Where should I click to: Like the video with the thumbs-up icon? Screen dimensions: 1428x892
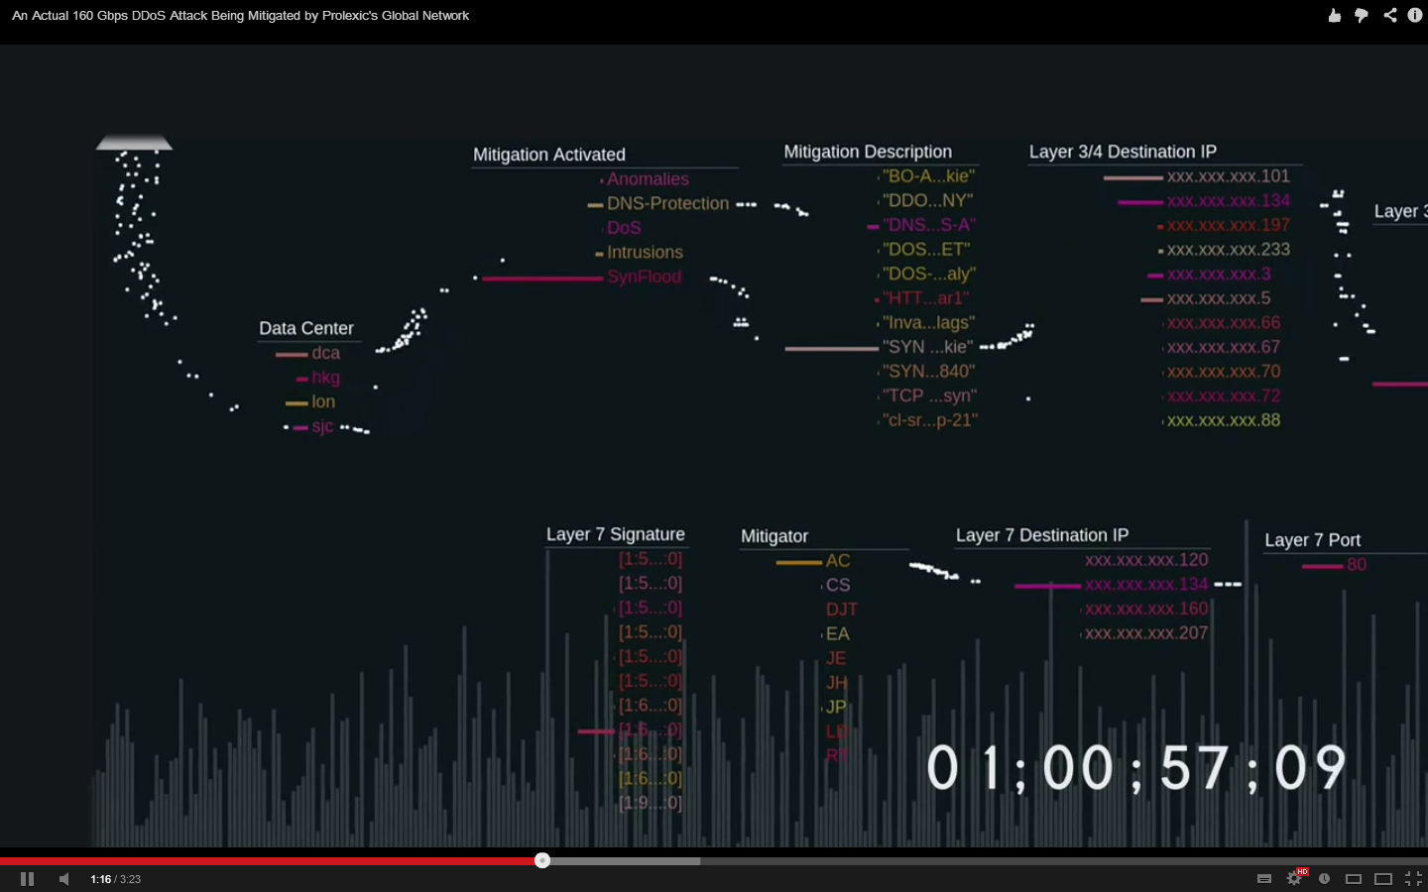[x=1335, y=15]
